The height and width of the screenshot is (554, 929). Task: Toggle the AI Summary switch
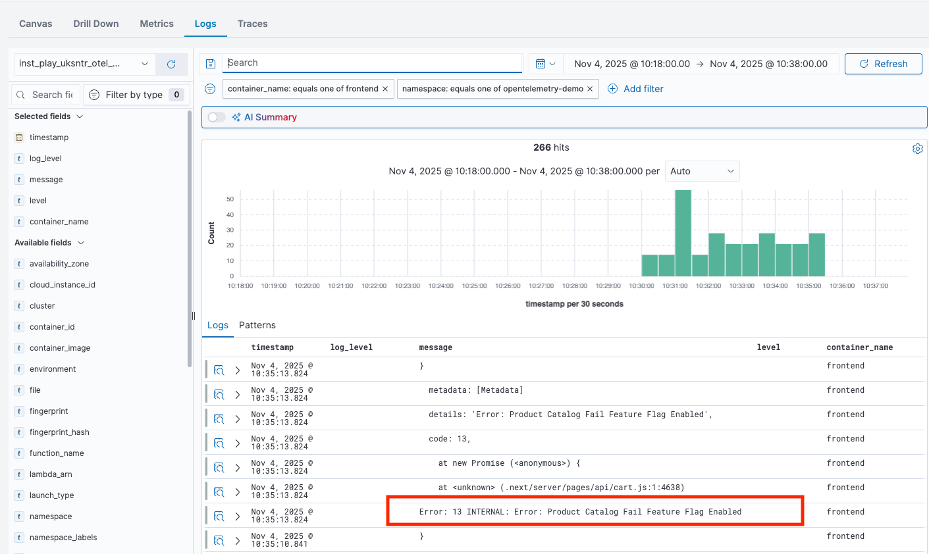[217, 117]
